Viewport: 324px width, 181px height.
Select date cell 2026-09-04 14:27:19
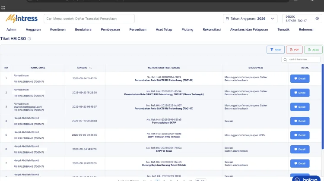[84, 149]
